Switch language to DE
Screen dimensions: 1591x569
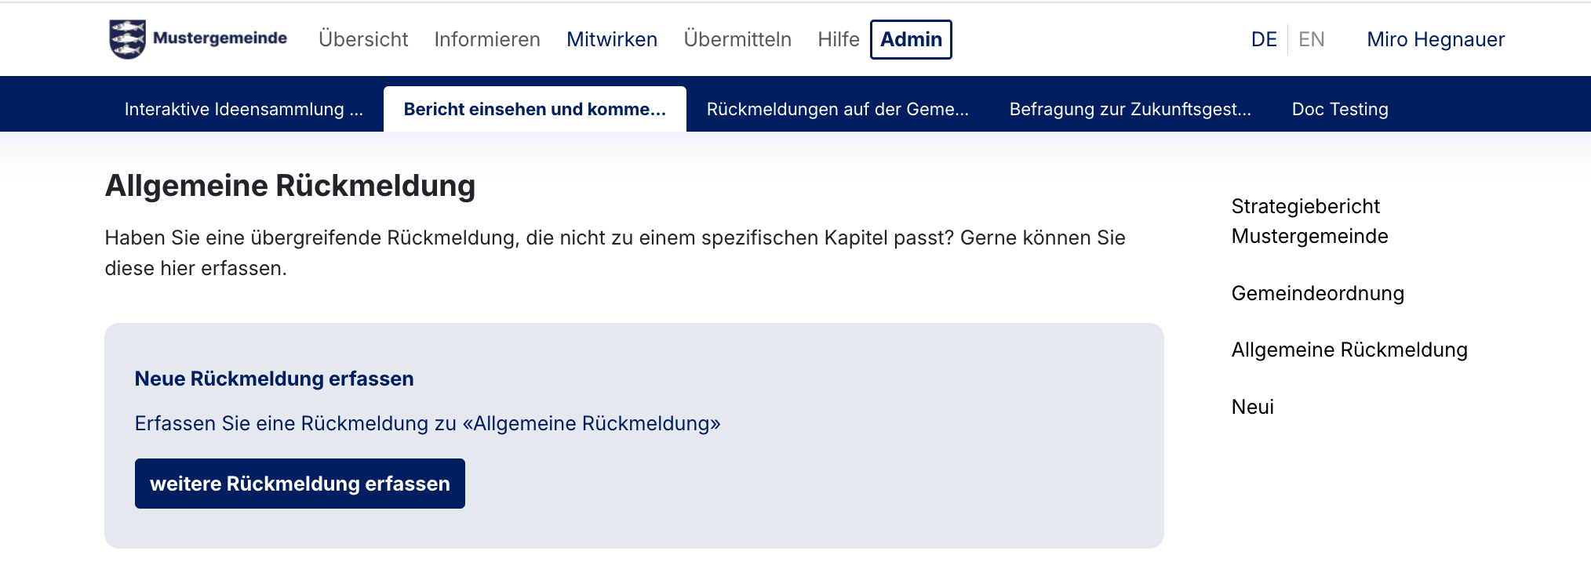[x=1264, y=39]
